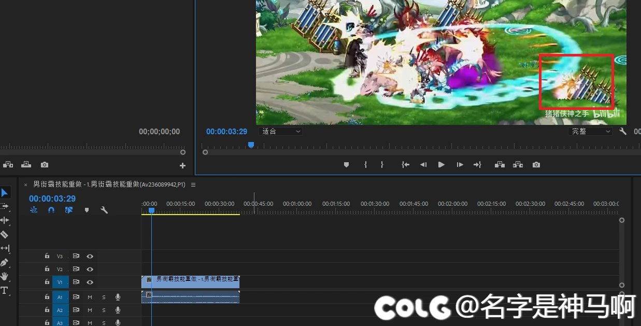The height and width of the screenshot is (326, 641).
Task: Toggle lock on track V1
Action: 47,282
